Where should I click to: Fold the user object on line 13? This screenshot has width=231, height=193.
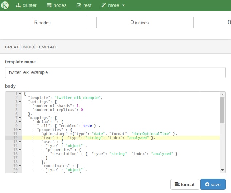20,142
